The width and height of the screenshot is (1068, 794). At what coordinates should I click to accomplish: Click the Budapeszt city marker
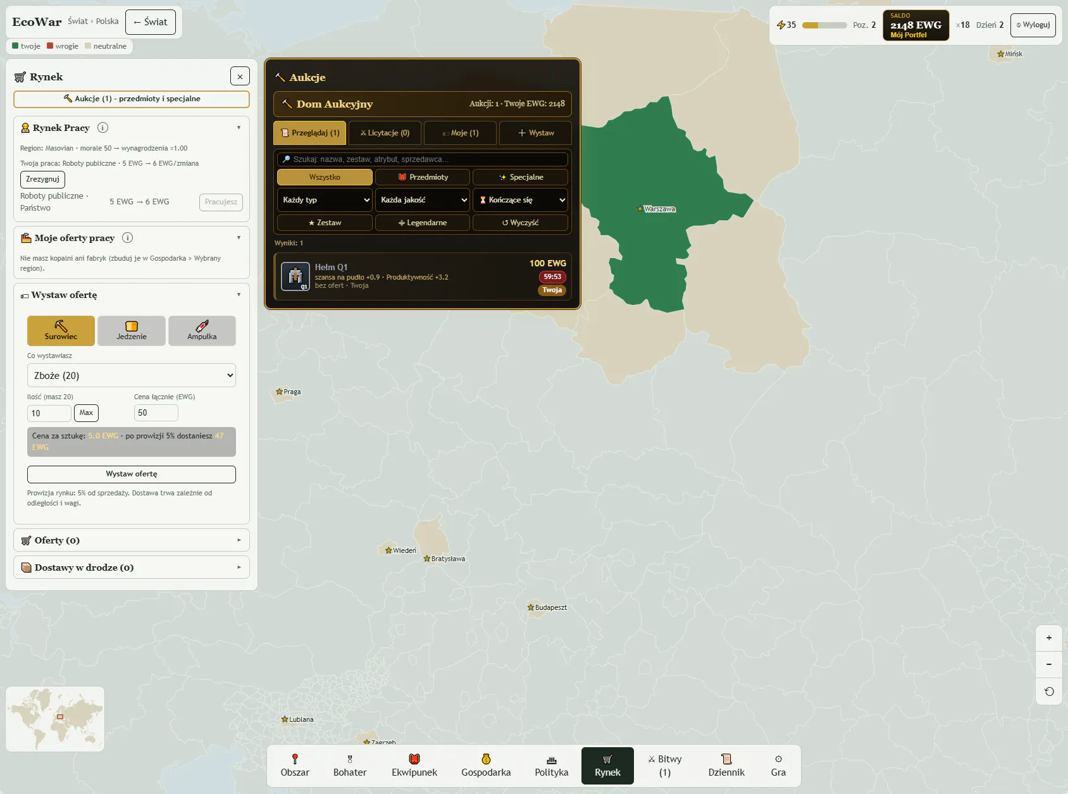[531, 607]
